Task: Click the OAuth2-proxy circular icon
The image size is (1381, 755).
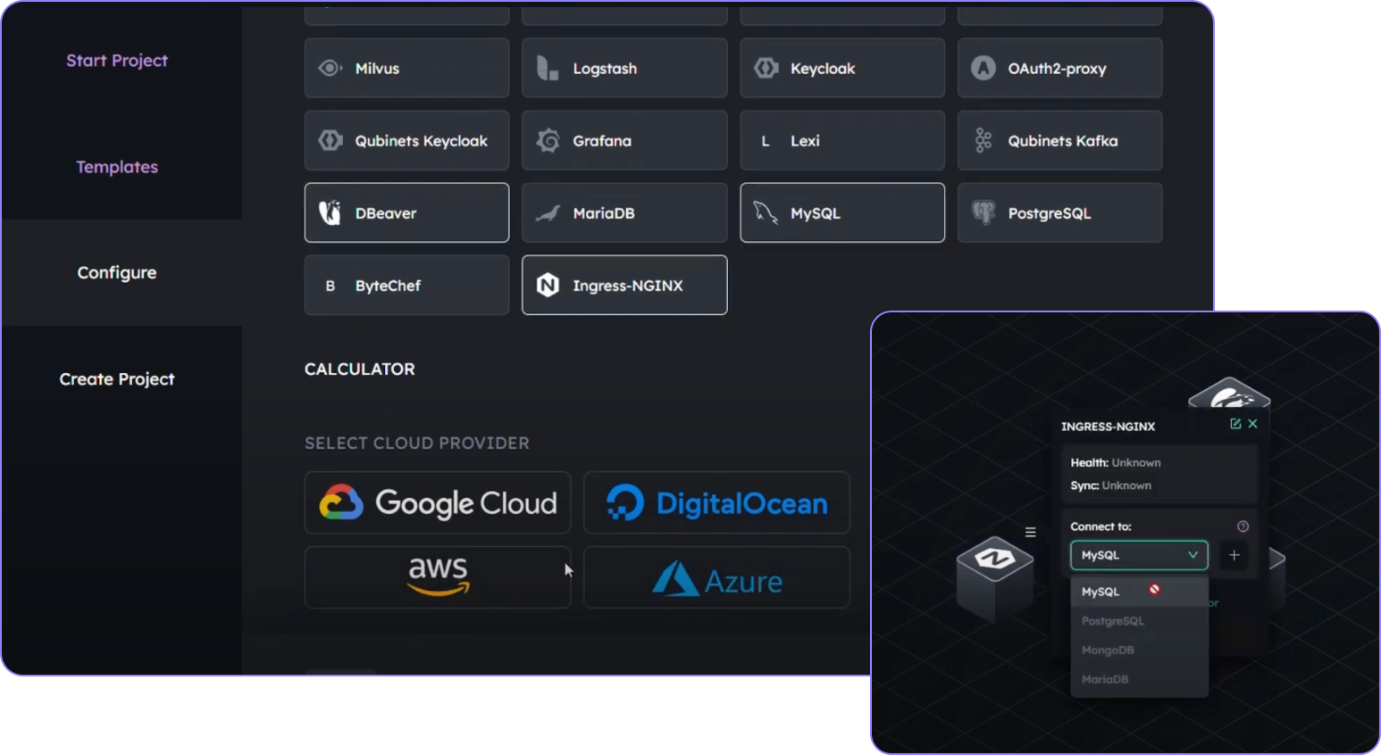Action: [983, 68]
